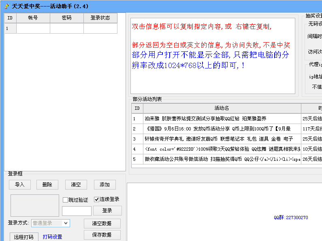Select activity row 微收藏活动公共账号微信活动
The width and height of the screenshot is (322, 241).
(x=222, y=159)
